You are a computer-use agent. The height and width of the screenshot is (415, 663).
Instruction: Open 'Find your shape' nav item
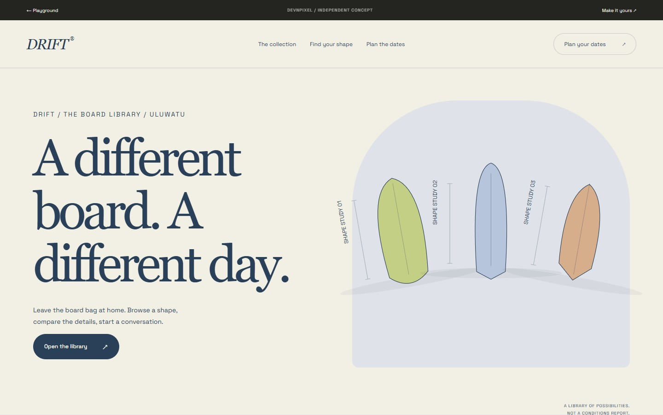[331, 44]
